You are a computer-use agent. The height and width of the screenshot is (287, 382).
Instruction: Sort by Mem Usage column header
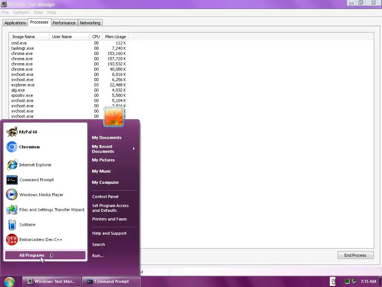[115, 37]
